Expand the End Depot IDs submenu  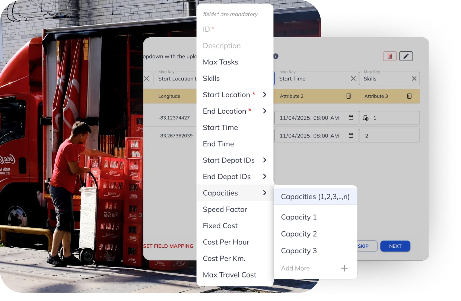pos(264,177)
